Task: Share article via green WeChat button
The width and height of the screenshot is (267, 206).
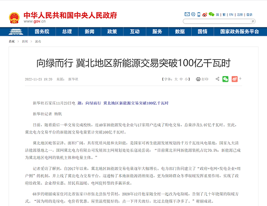Action: coord(225,79)
